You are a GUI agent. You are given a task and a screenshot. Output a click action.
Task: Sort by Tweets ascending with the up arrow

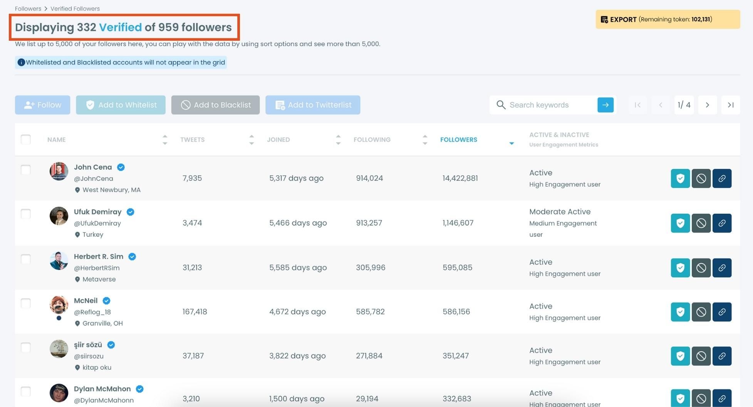(251, 136)
